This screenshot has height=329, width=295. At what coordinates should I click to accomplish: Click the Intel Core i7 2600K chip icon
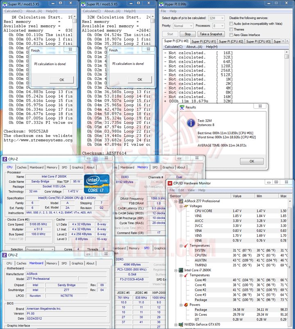coord(181,270)
